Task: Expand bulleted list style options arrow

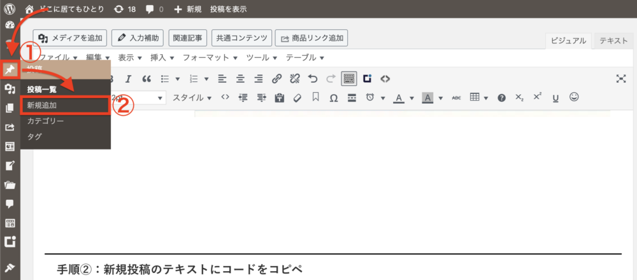Action: [x=178, y=79]
